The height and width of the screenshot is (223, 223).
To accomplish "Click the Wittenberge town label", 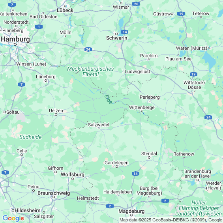I will point(142,107).
